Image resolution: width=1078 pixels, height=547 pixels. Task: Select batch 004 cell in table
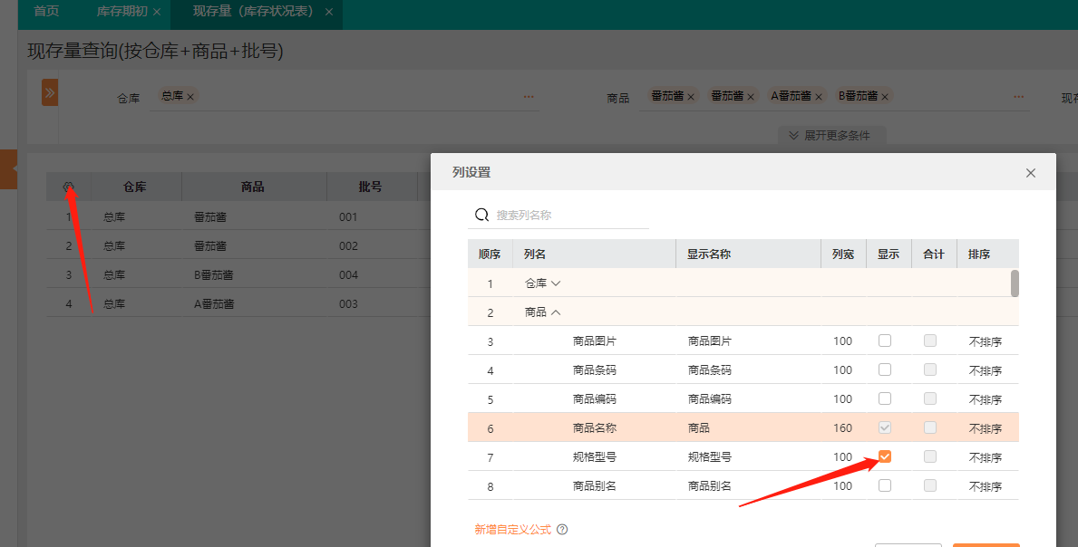(348, 274)
